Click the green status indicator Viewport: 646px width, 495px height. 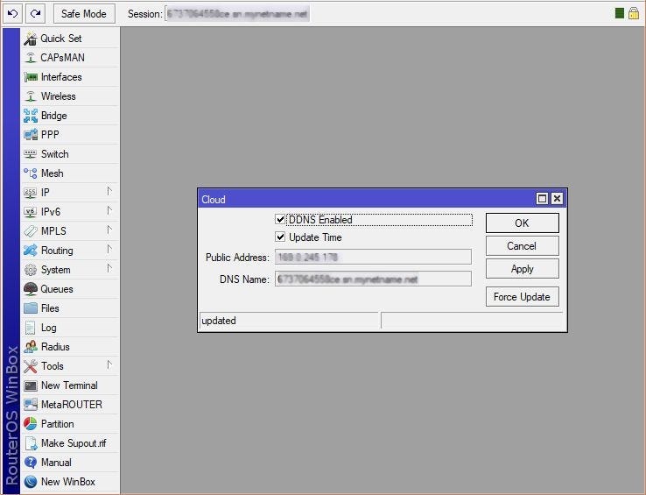point(619,13)
